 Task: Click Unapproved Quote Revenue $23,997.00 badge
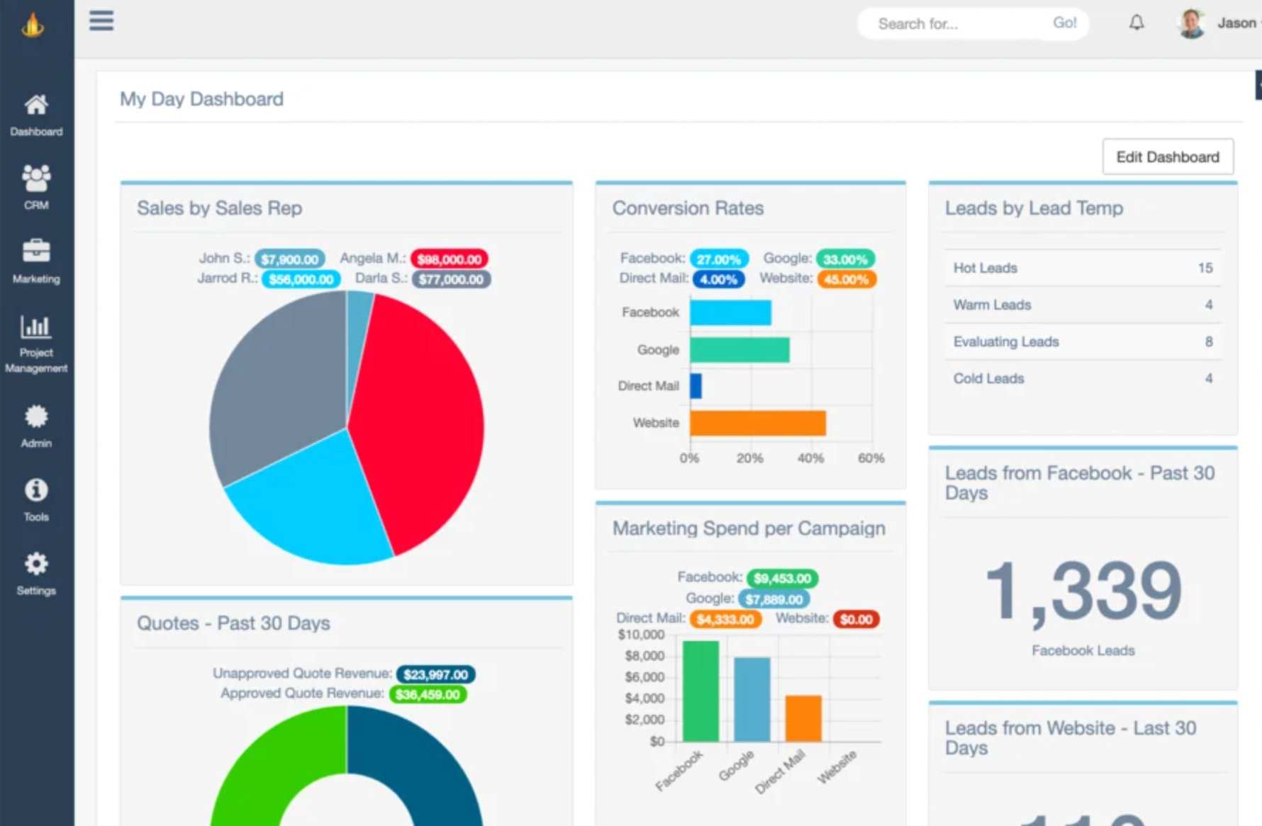coord(435,674)
